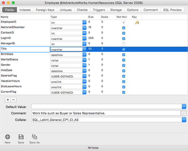Open the type dropdown for ManagerID
The width and height of the screenshot is (188, 151).
84,44
